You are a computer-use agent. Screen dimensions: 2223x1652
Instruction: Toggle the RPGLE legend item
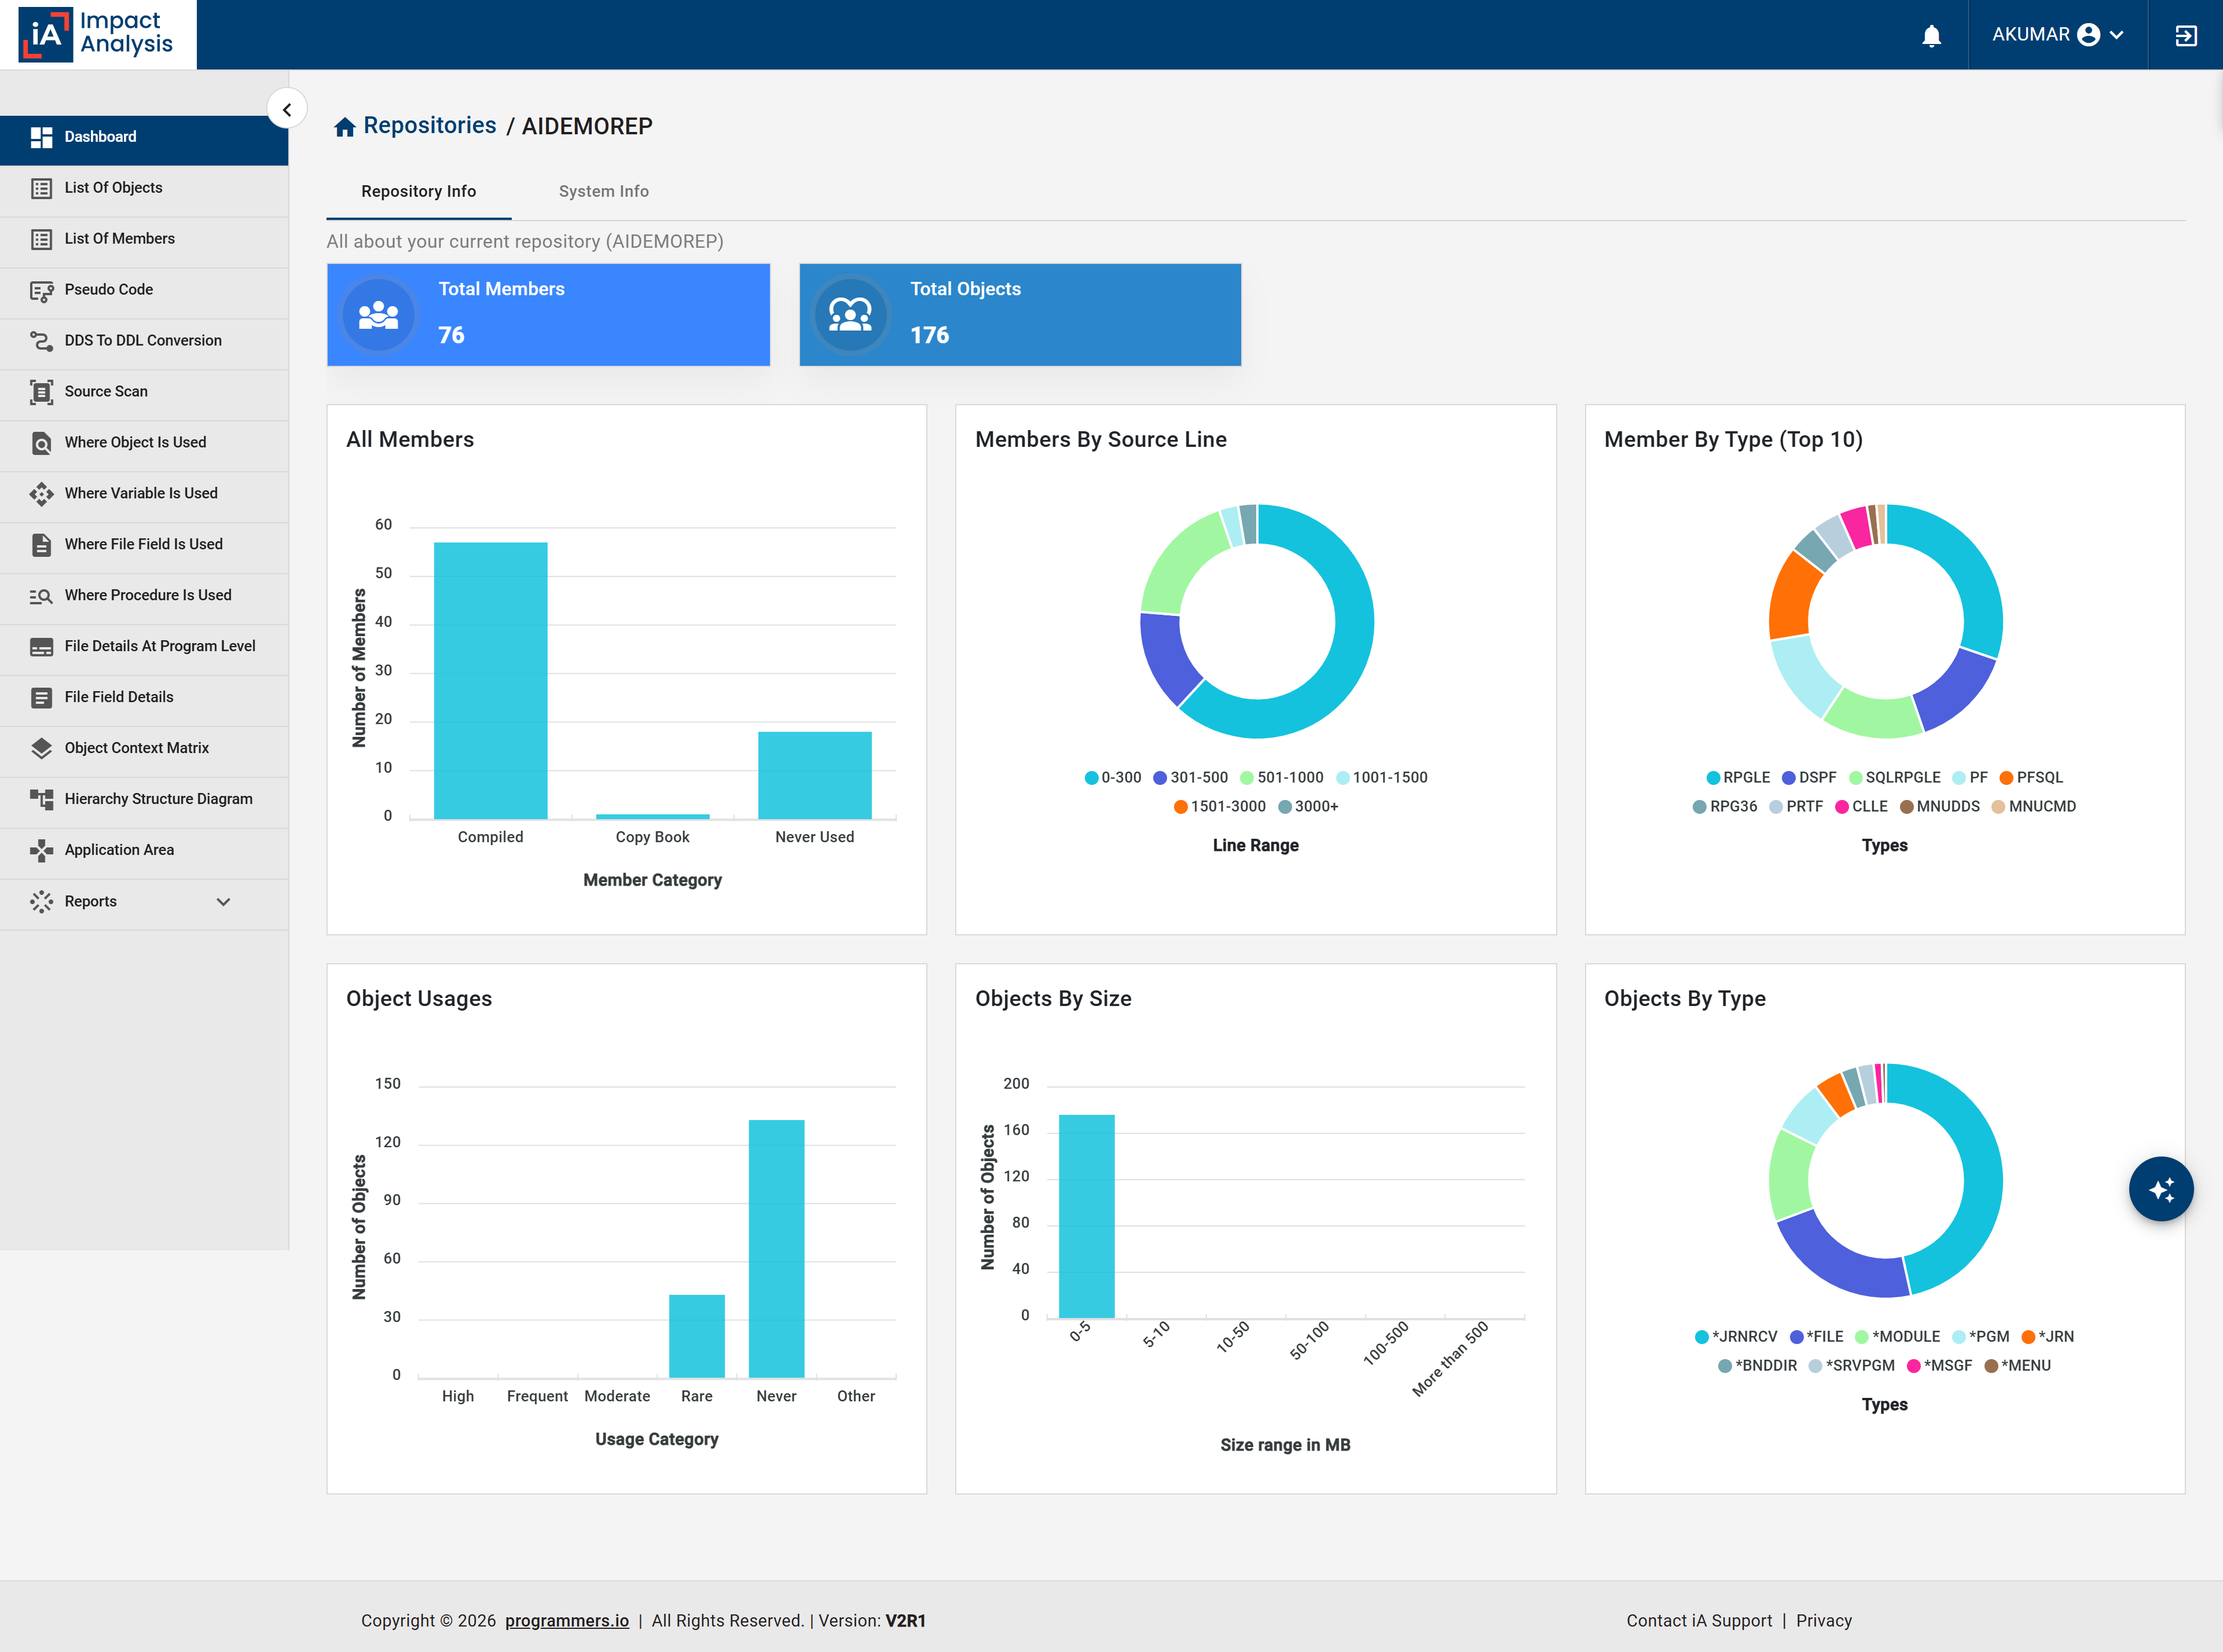click(1738, 777)
